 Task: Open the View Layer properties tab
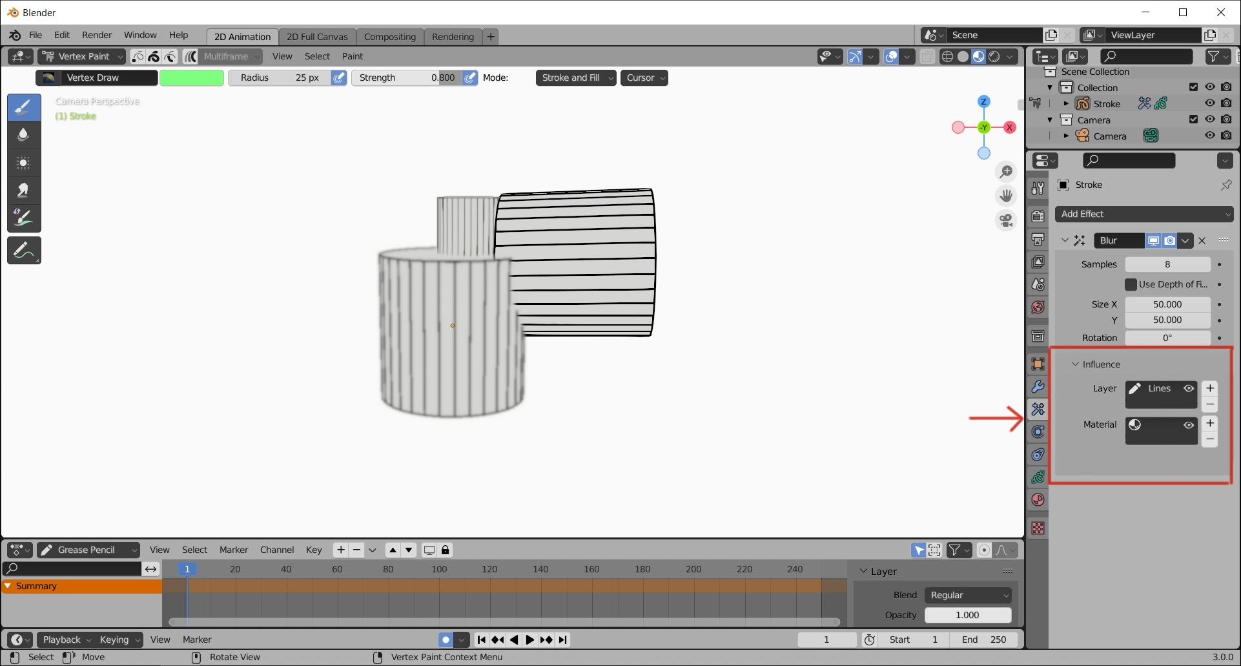tap(1038, 262)
